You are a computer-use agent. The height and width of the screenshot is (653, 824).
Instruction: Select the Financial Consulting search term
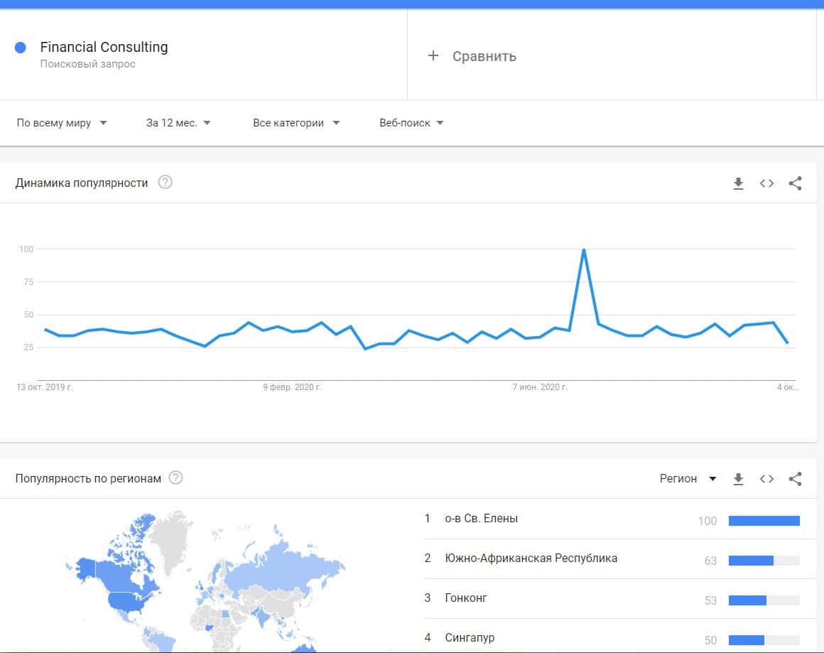104,48
